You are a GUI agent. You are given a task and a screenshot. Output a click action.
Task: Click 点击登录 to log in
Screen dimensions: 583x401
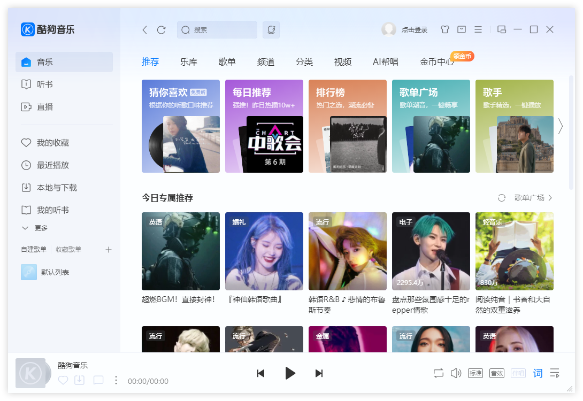(414, 30)
